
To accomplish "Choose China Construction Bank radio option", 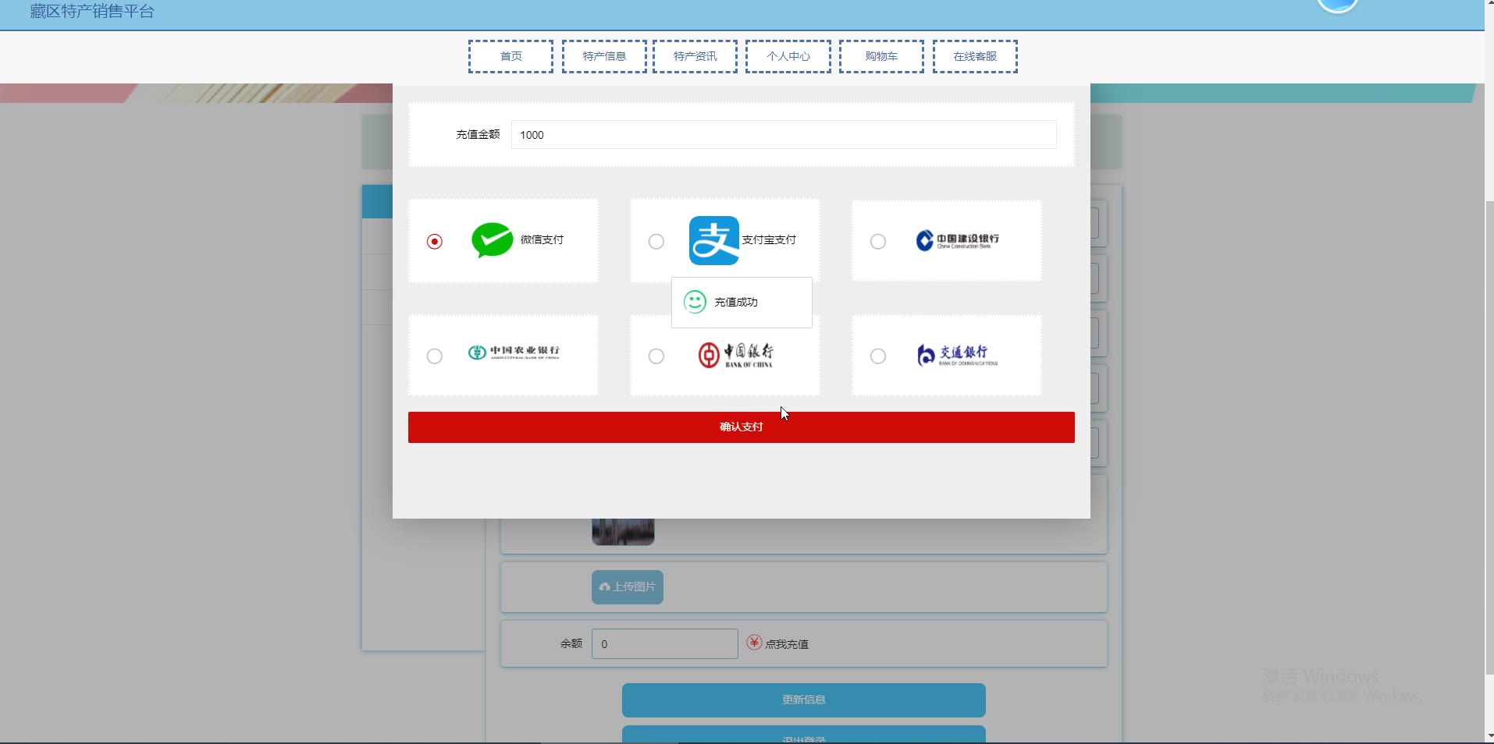I will click(x=878, y=242).
